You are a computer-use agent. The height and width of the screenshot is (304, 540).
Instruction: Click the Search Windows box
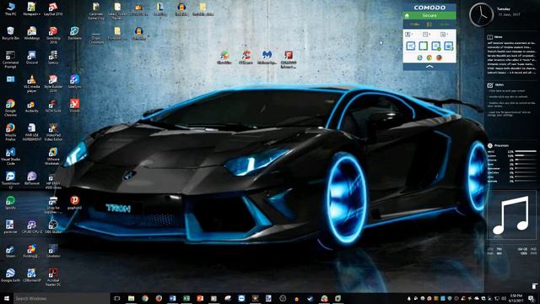(x=62, y=298)
